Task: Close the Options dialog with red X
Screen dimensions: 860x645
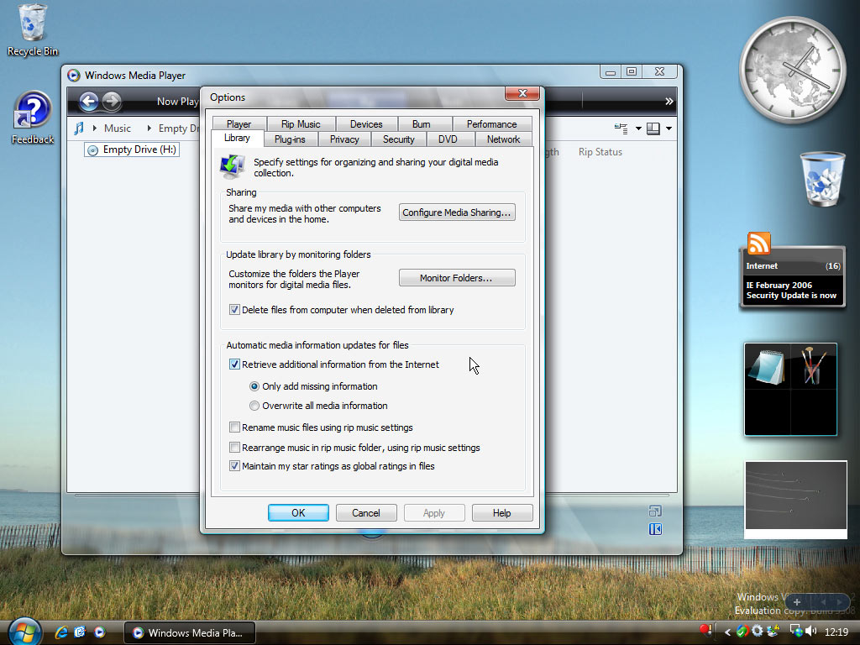Action: pos(522,94)
